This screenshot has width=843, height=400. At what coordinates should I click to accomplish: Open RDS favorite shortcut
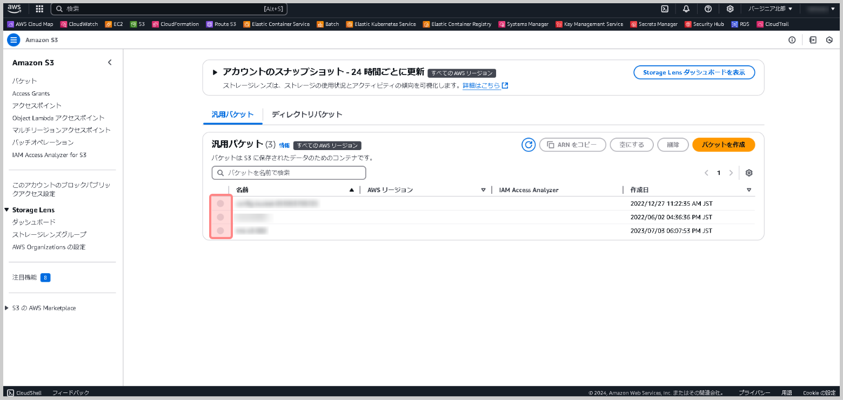tap(740, 24)
